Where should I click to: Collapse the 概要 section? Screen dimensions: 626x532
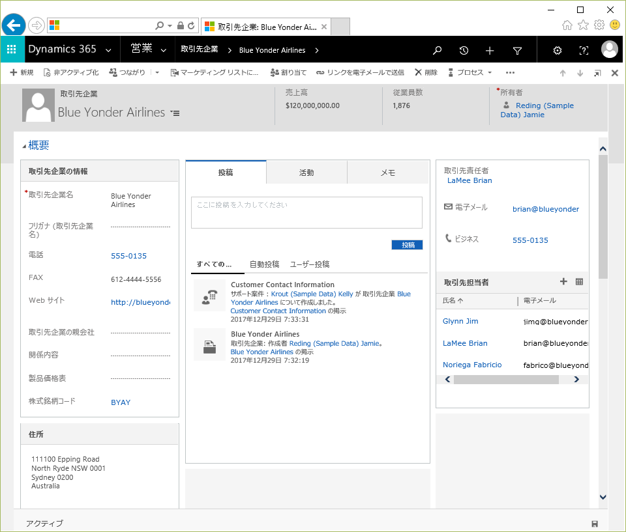point(24,147)
